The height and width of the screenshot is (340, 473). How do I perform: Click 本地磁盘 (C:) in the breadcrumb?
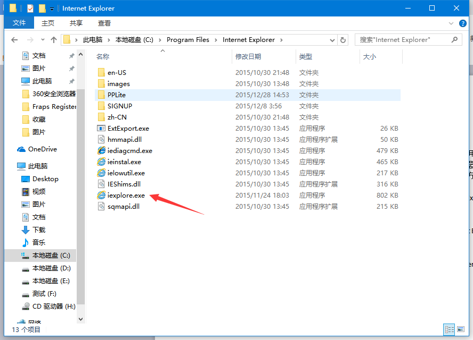point(134,40)
